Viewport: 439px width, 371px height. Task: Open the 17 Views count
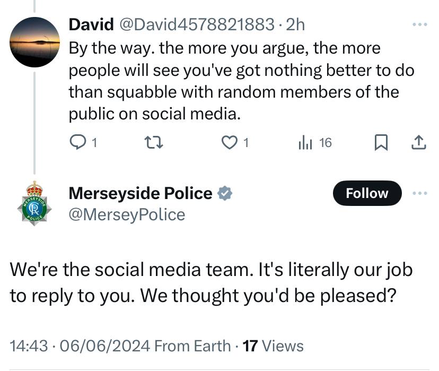pos(273,346)
